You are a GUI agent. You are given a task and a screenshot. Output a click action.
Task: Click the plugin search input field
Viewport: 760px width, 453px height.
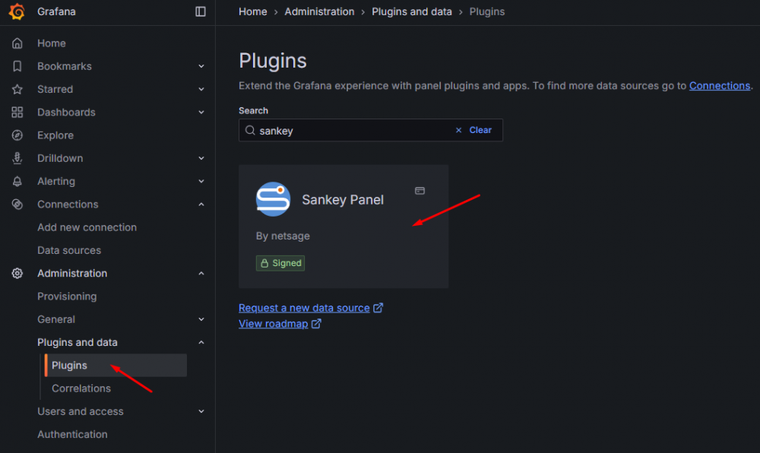350,130
